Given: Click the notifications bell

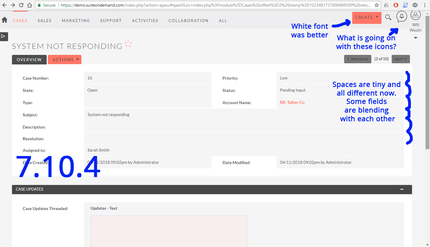Looking at the screenshot, I should (401, 16).
